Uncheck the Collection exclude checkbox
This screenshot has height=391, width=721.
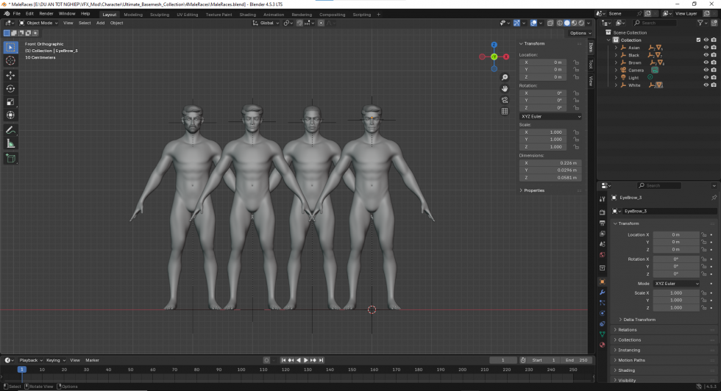click(698, 40)
